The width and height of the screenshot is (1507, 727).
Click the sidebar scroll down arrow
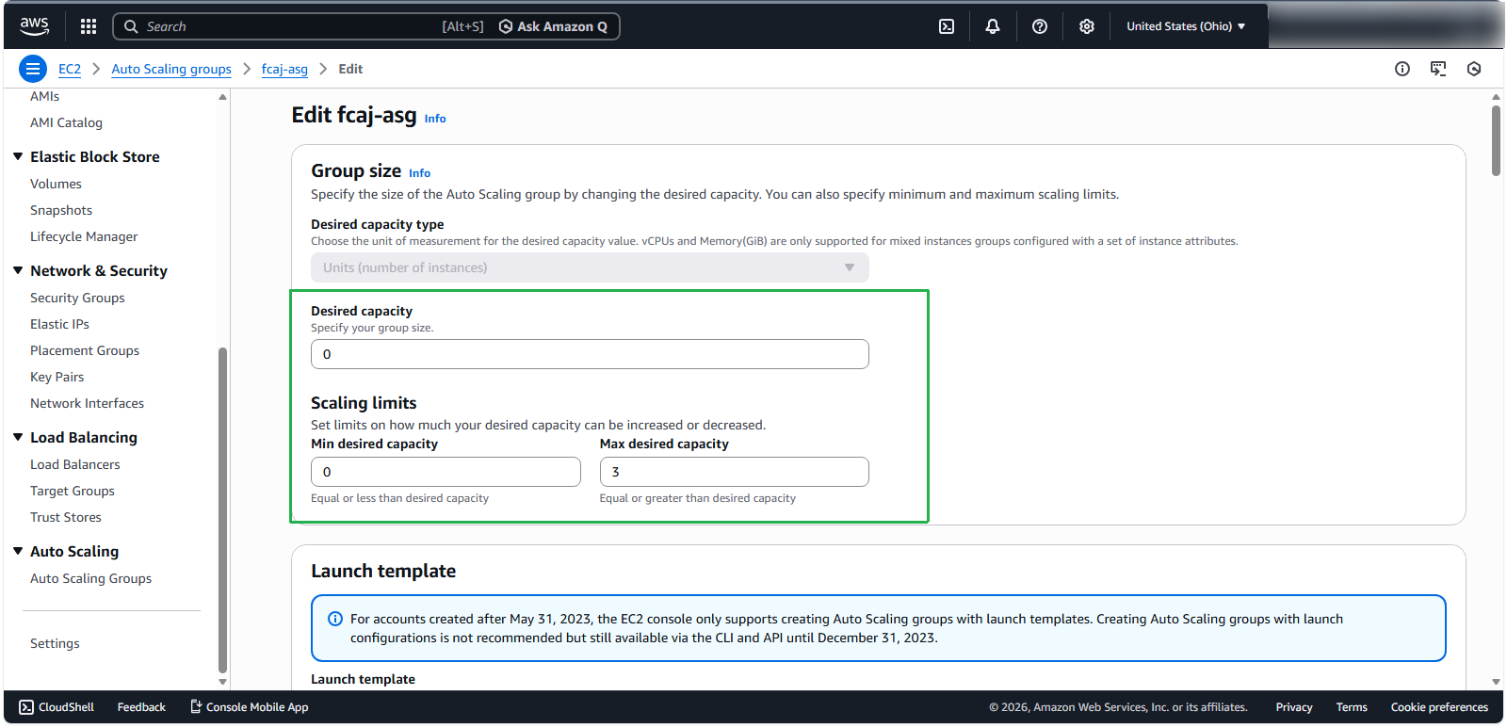pyautogui.click(x=222, y=682)
